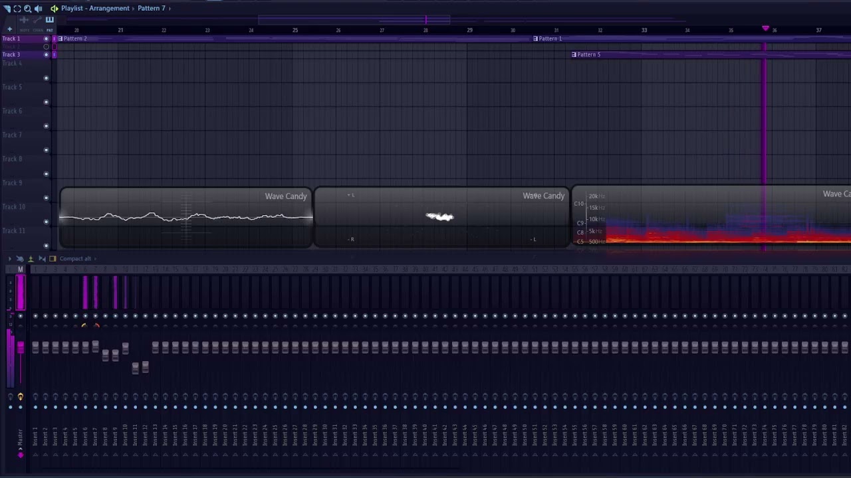Click the send arrow under Insert 1
851x478 pixels.
click(x=35, y=454)
